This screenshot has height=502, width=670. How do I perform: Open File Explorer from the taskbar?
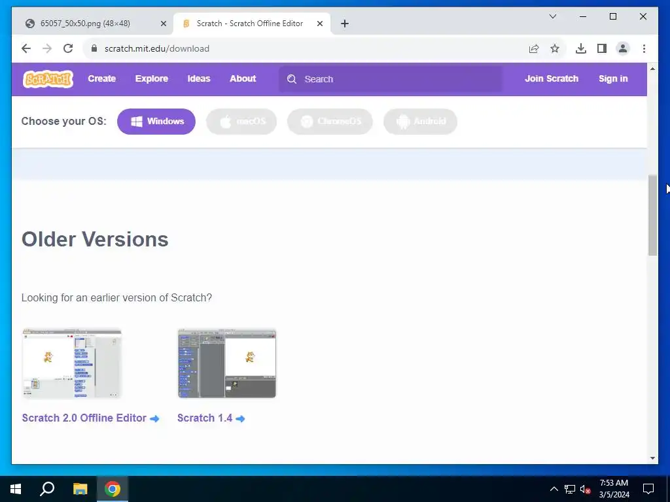[80, 489]
